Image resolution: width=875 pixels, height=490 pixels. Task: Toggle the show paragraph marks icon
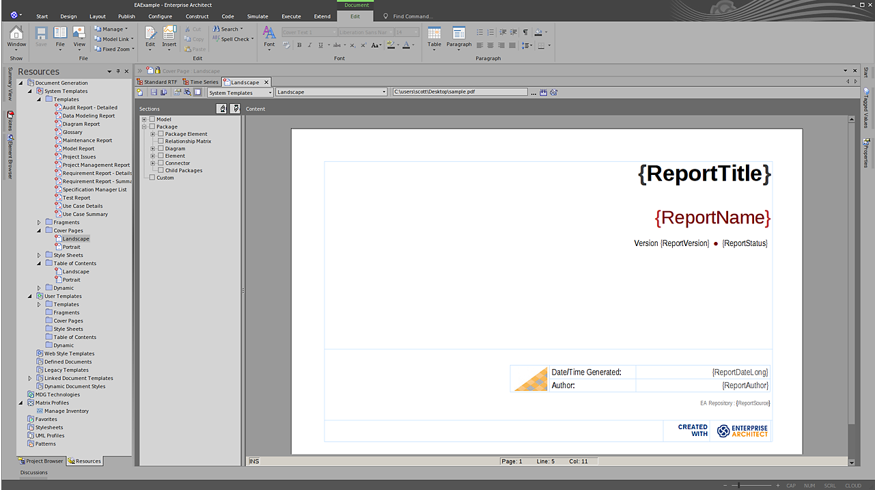tap(525, 32)
